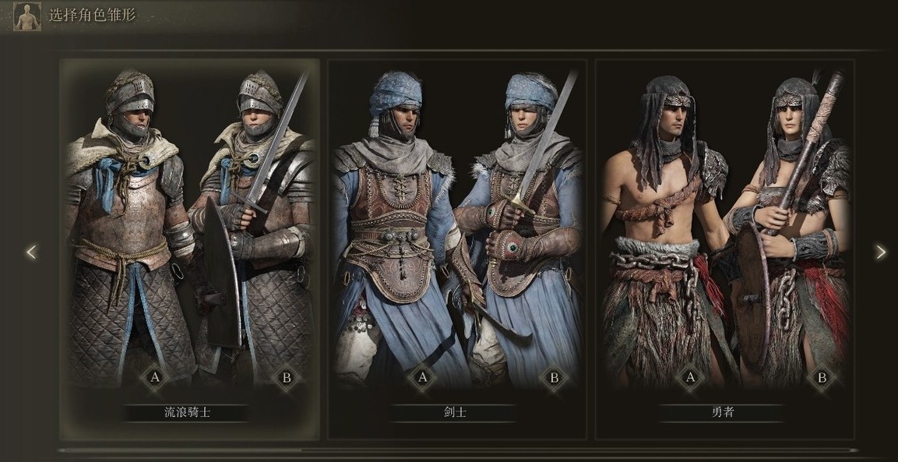This screenshot has width=898, height=462.
Task: Choose the A diamond under 剑士
Action: tap(422, 377)
